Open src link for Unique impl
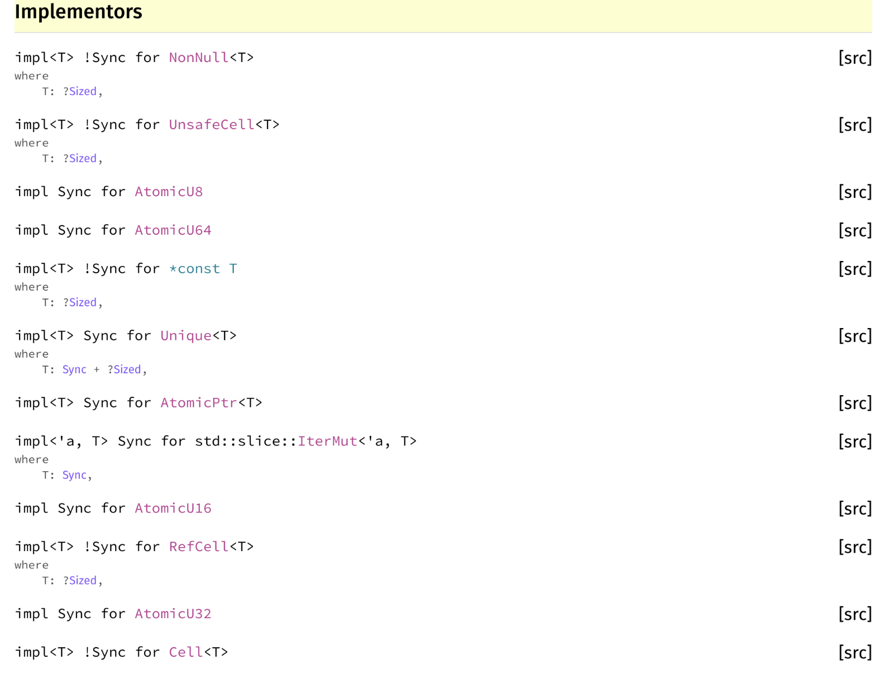 point(855,336)
